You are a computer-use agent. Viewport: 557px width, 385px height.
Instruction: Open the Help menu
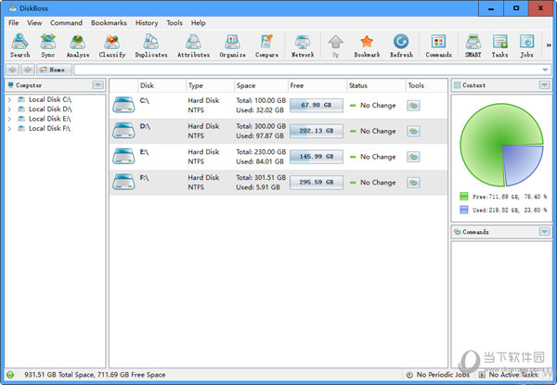pyautogui.click(x=199, y=22)
